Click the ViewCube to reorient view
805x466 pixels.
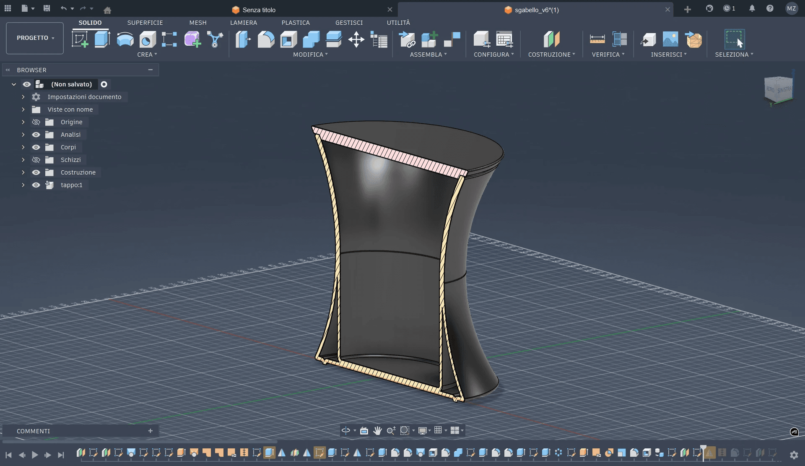779,89
